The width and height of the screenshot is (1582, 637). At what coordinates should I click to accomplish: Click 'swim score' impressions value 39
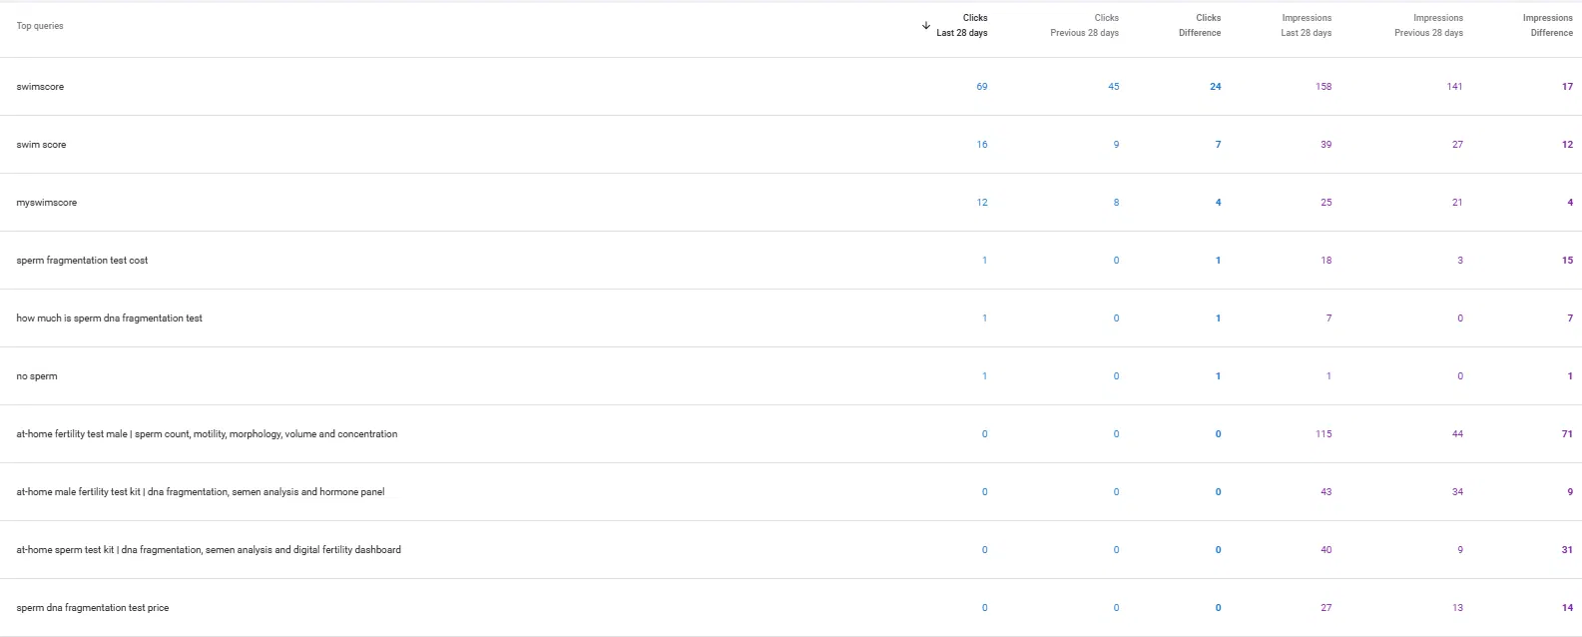1326,145
